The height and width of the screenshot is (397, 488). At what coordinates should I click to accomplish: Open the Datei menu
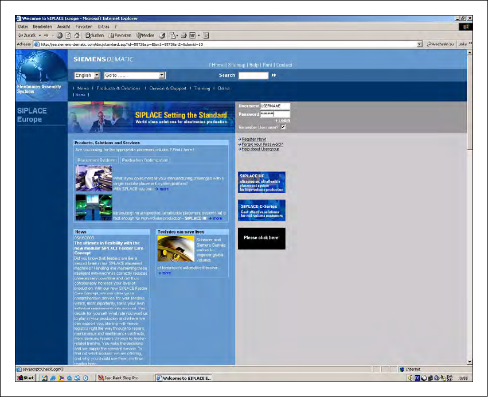23,27
